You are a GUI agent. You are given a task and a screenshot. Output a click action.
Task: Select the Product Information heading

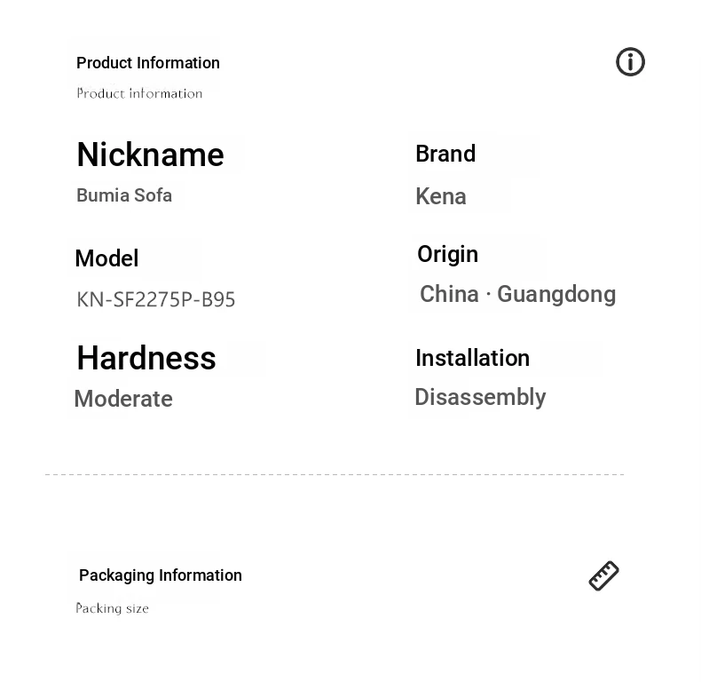point(148,63)
